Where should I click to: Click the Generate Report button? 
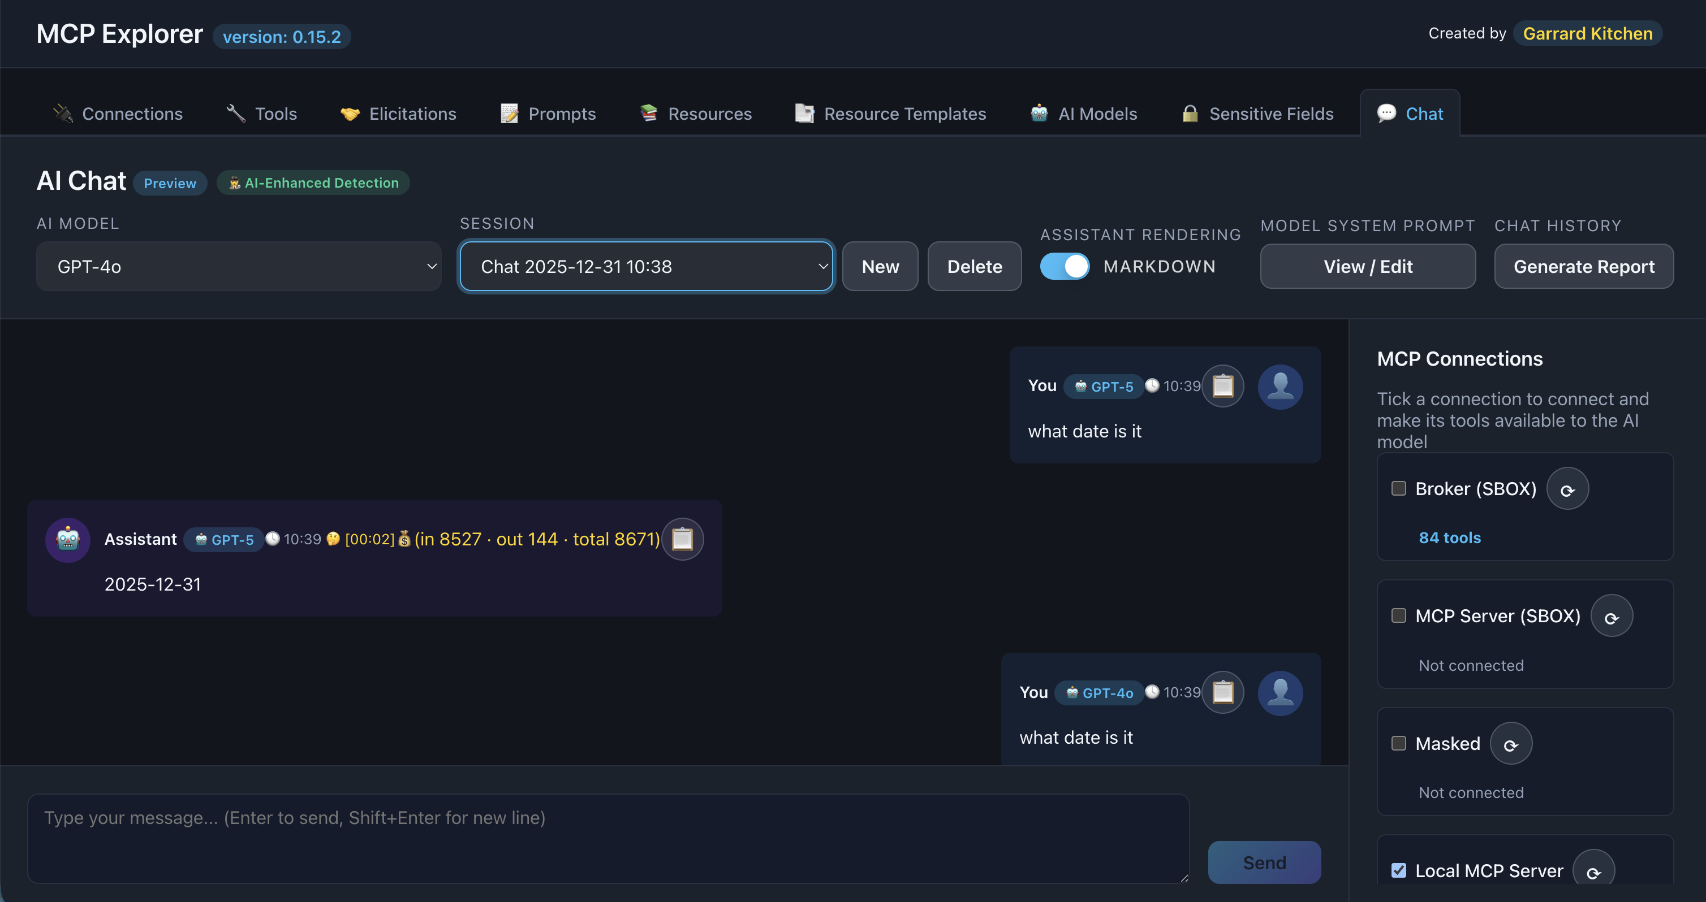coord(1583,267)
